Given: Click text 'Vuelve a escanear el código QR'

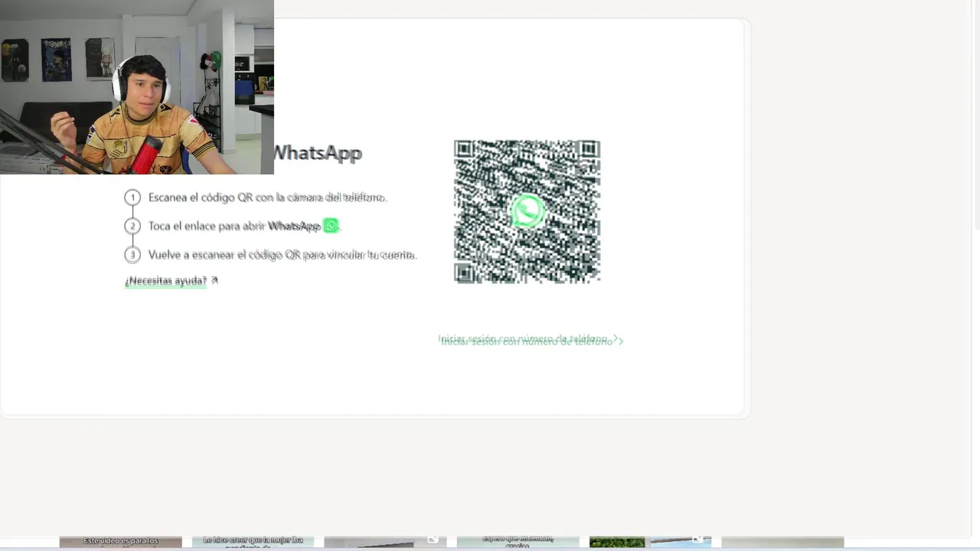Looking at the screenshot, I should [x=224, y=255].
